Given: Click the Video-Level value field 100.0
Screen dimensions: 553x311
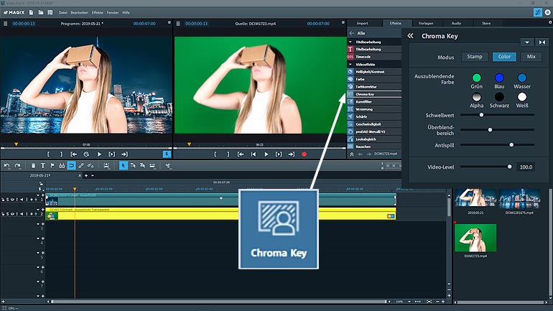Looking at the screenshot, I should click(526, 167).
